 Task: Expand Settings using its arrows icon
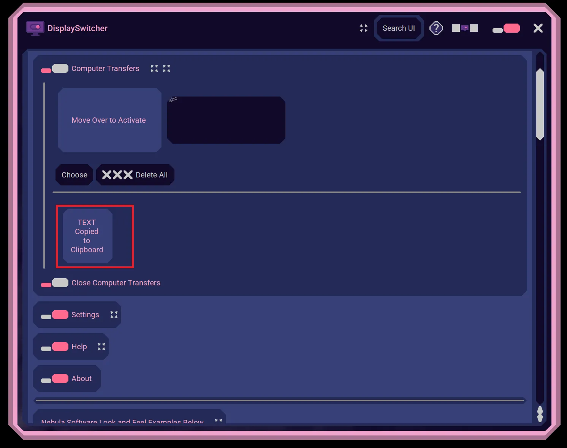tap(114, 315)
